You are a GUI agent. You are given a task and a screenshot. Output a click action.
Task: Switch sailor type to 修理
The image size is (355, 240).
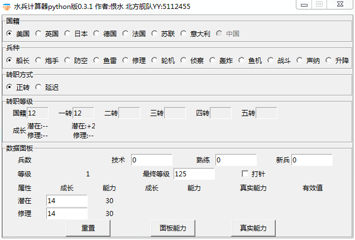pos(126,60)
